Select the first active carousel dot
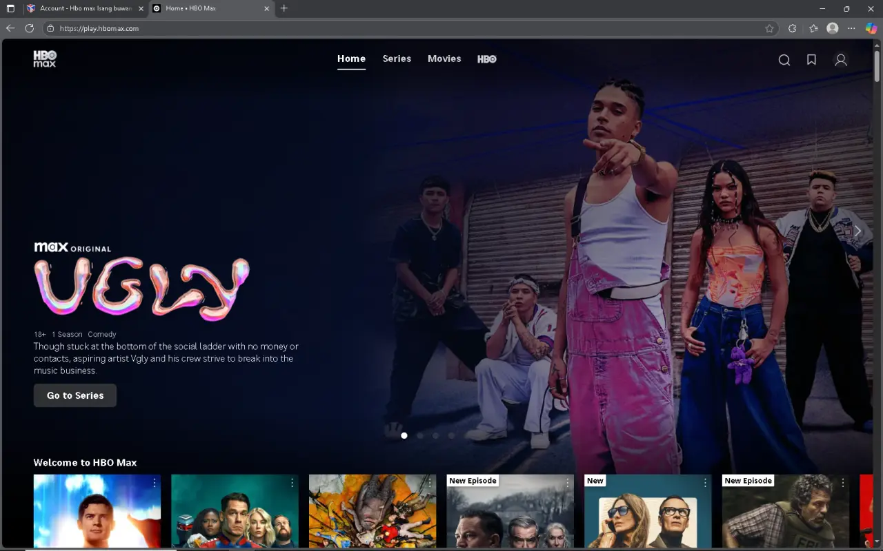 (404, 435)
